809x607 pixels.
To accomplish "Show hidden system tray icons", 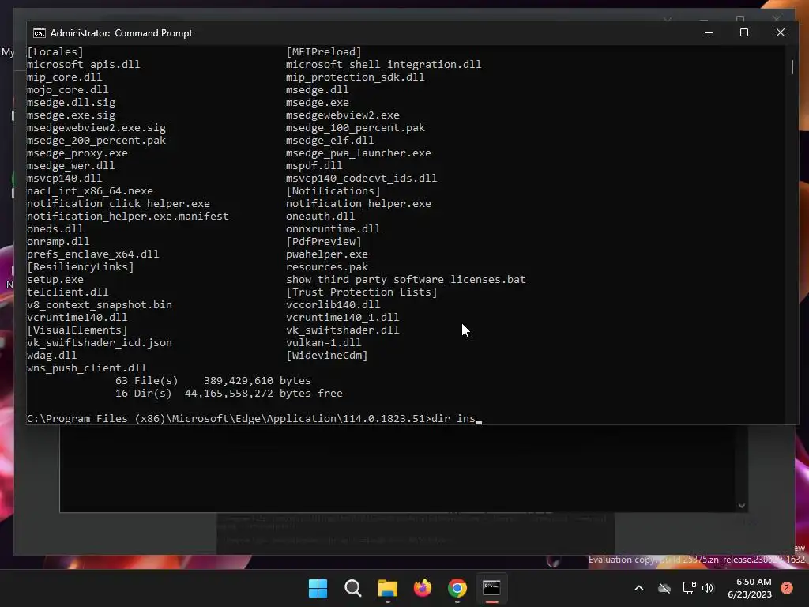I will point(638,588).
